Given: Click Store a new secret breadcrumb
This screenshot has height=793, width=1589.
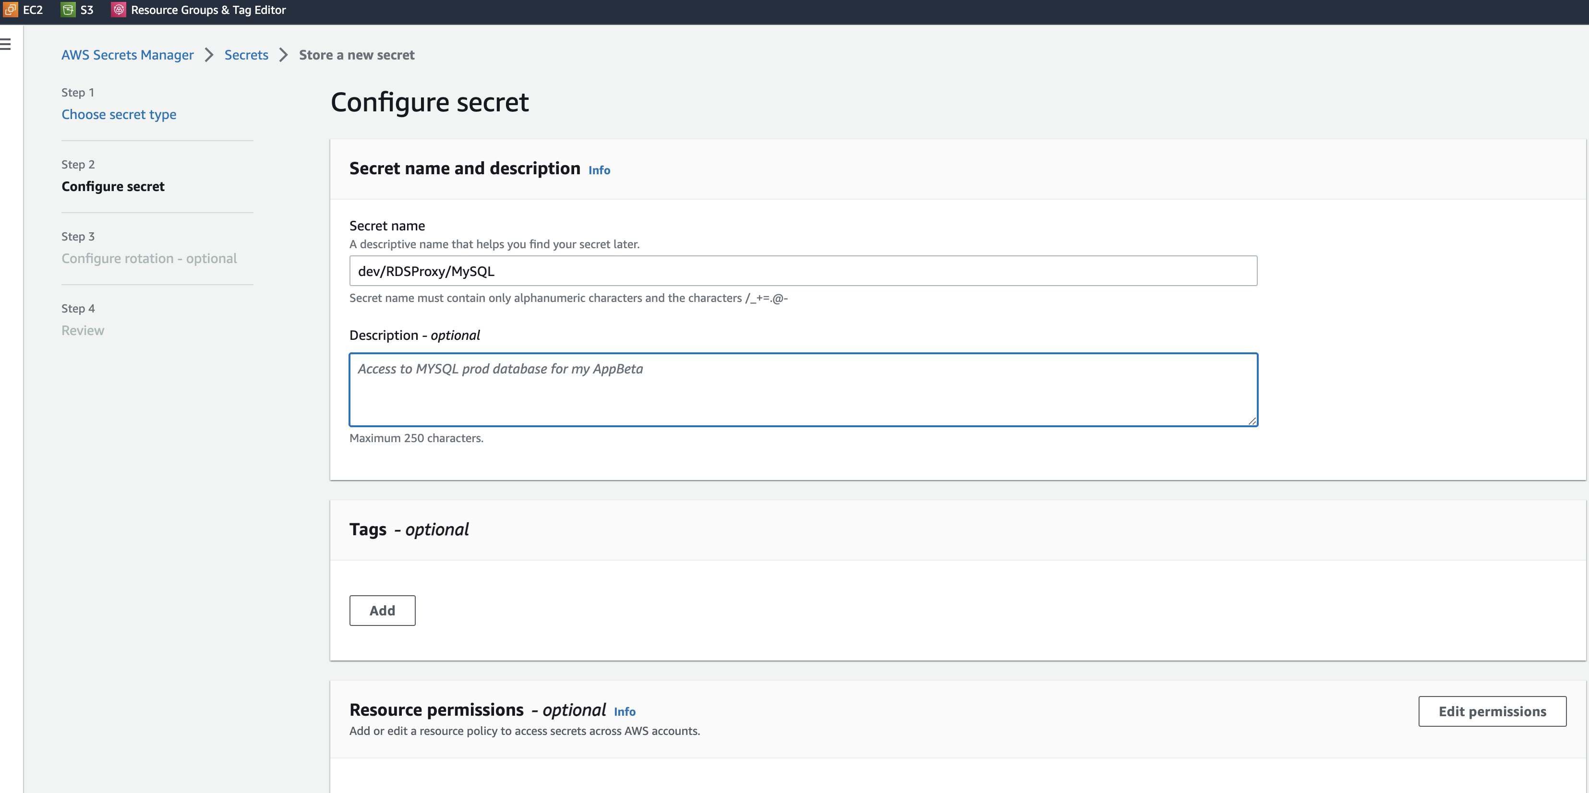Looking at the screenshot, I should (x=357, y=55).
